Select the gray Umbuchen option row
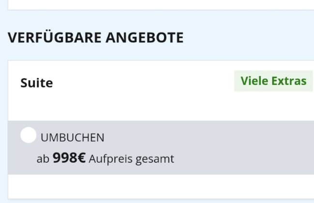 [161, 147]
